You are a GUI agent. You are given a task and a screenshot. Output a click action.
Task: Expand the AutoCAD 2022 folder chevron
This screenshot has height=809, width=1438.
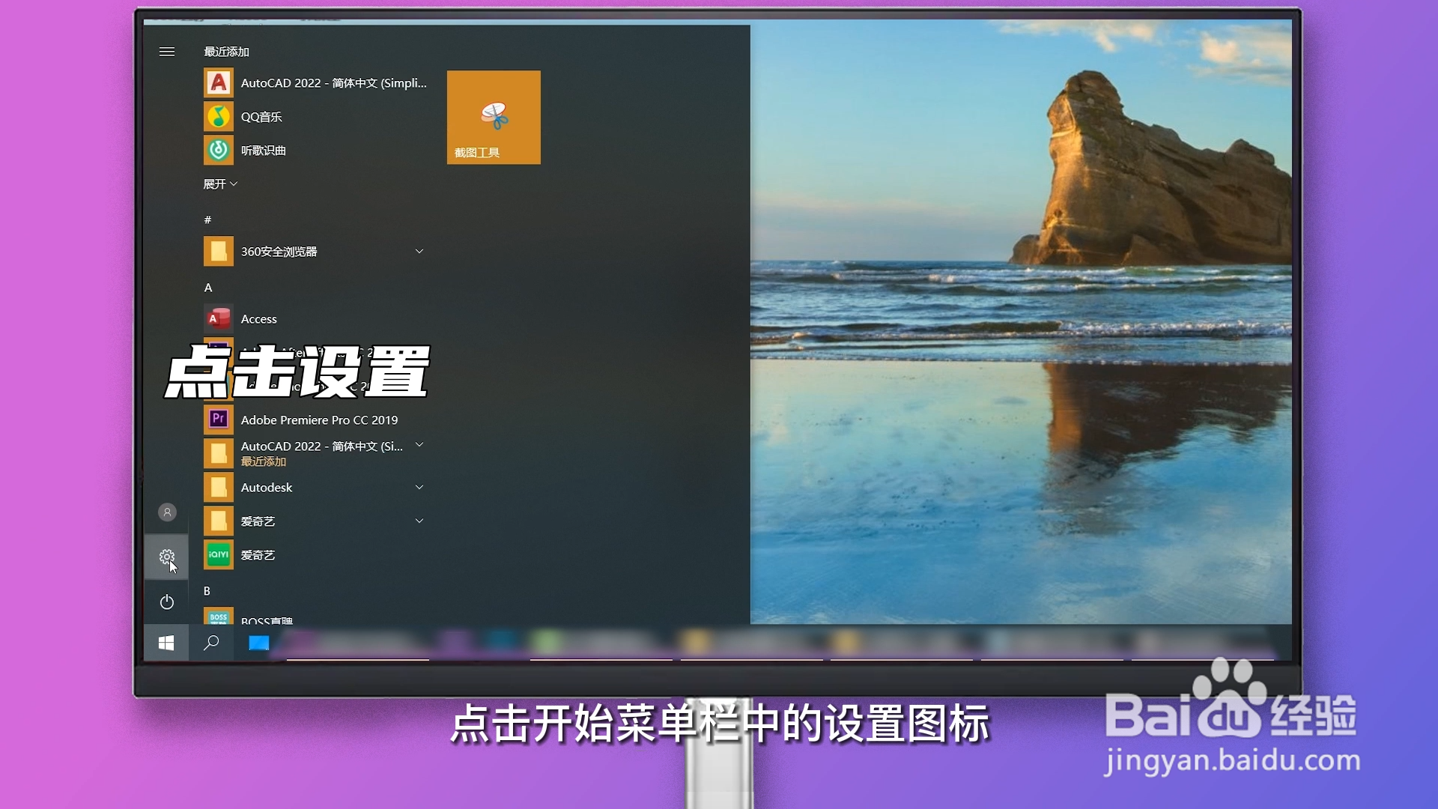419,445
